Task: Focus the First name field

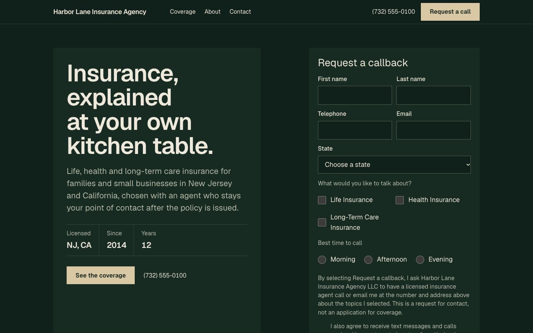Action: click(355, 95)
